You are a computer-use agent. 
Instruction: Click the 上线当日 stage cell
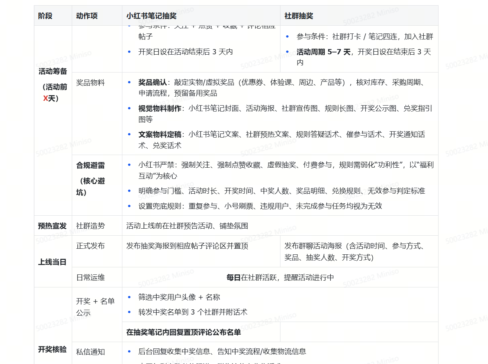click(52, 262)
